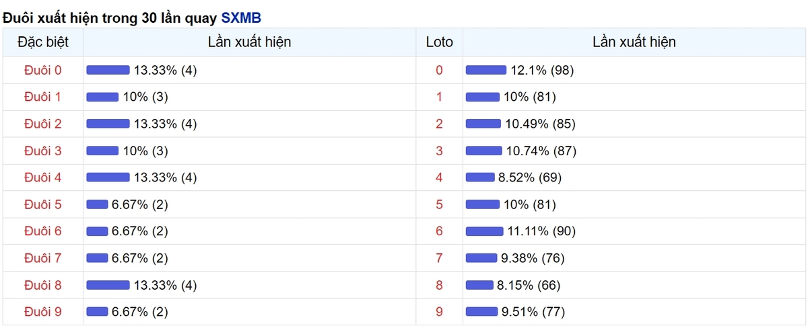This screenshot has height=326, width=808.
Task: Select the Đuôi 9 label
Action: click(x=42, y=312)
